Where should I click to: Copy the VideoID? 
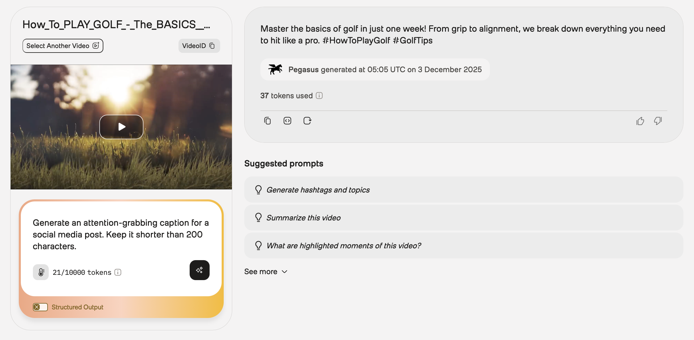199,46
